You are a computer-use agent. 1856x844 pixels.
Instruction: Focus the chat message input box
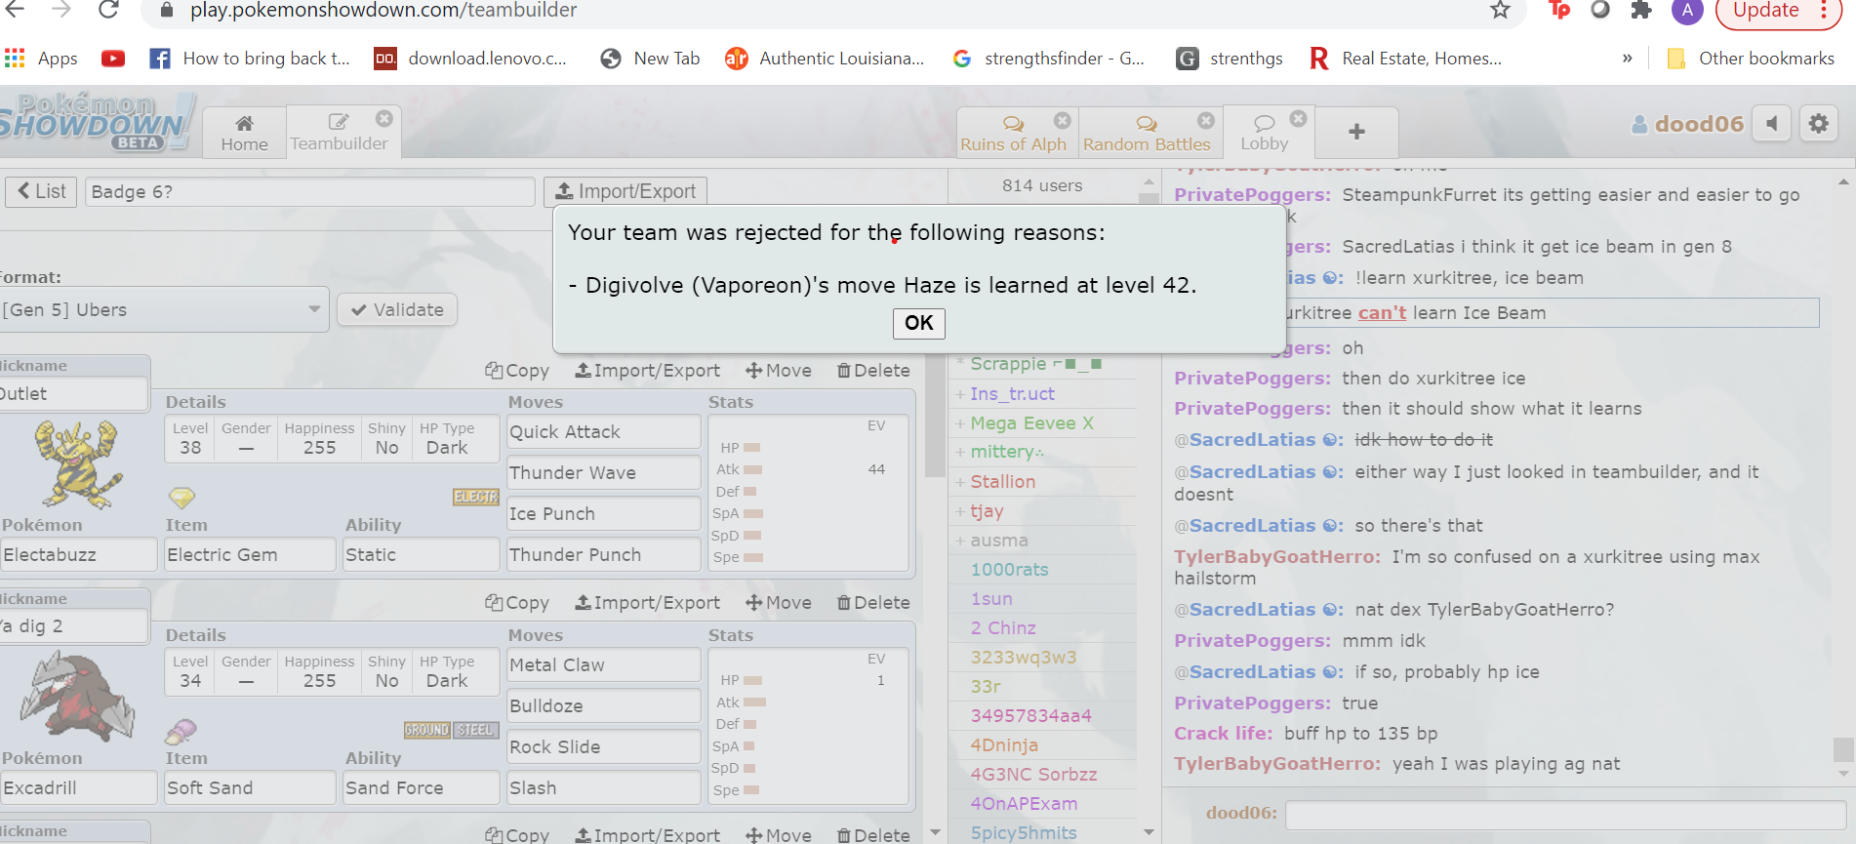(1565, 814)
